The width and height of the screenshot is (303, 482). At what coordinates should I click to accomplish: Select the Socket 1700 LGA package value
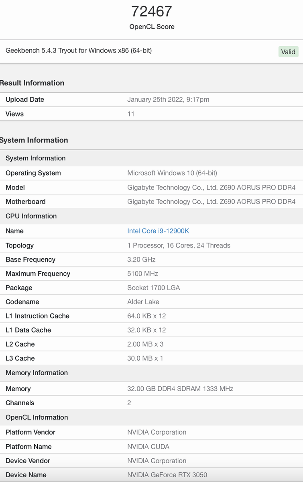(154, 288)
